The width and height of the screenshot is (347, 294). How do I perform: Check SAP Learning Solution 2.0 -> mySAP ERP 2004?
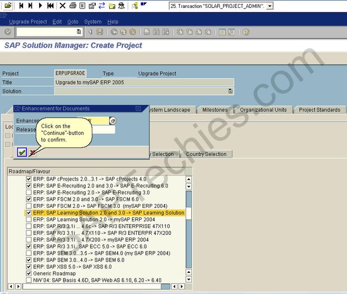click(x=29, y=220)
